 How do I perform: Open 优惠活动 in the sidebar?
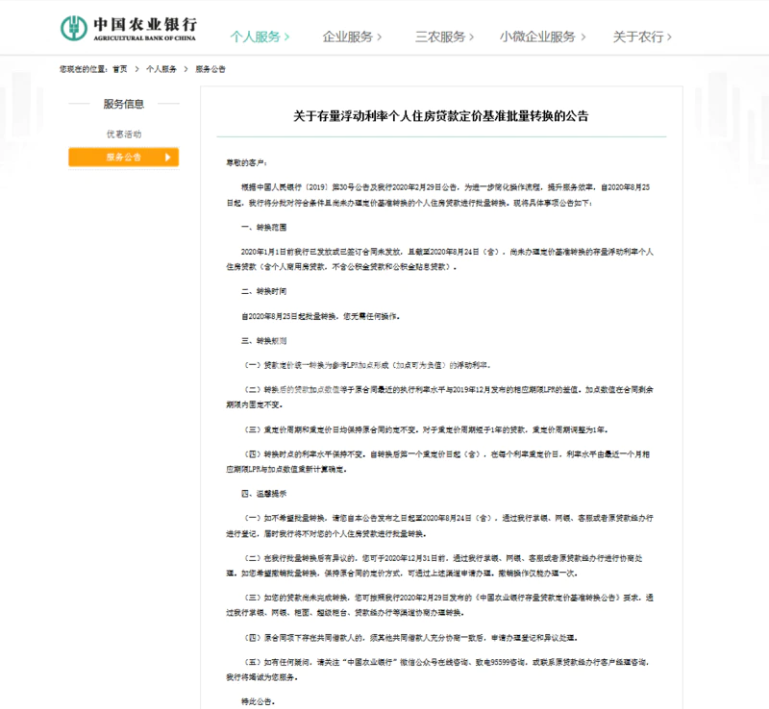(124, 134)
